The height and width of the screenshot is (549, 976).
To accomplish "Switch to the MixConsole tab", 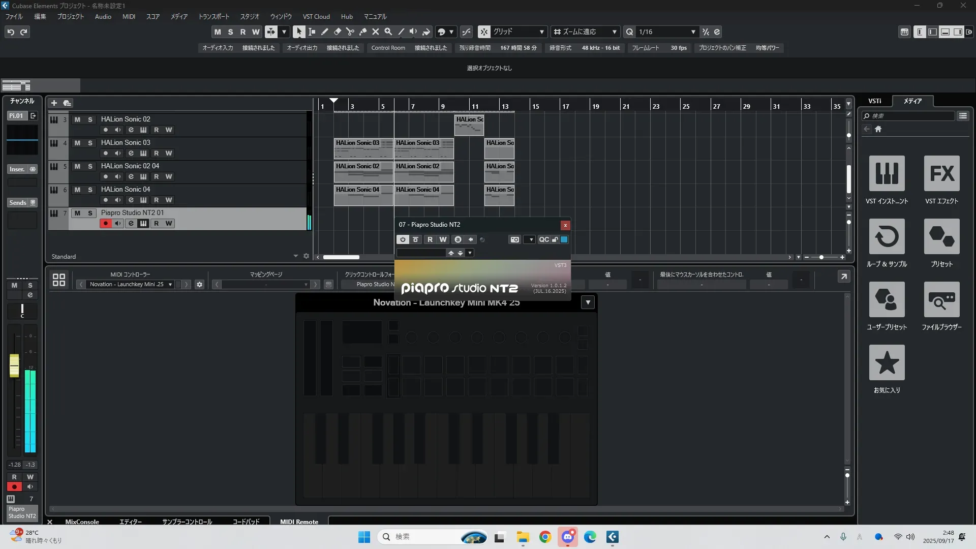I will pos(82,522).
